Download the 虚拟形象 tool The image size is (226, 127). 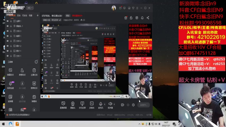pos(22,98)
